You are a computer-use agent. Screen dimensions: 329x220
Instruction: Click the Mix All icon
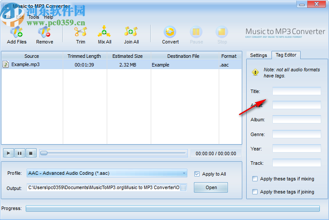tap(104, 32)
